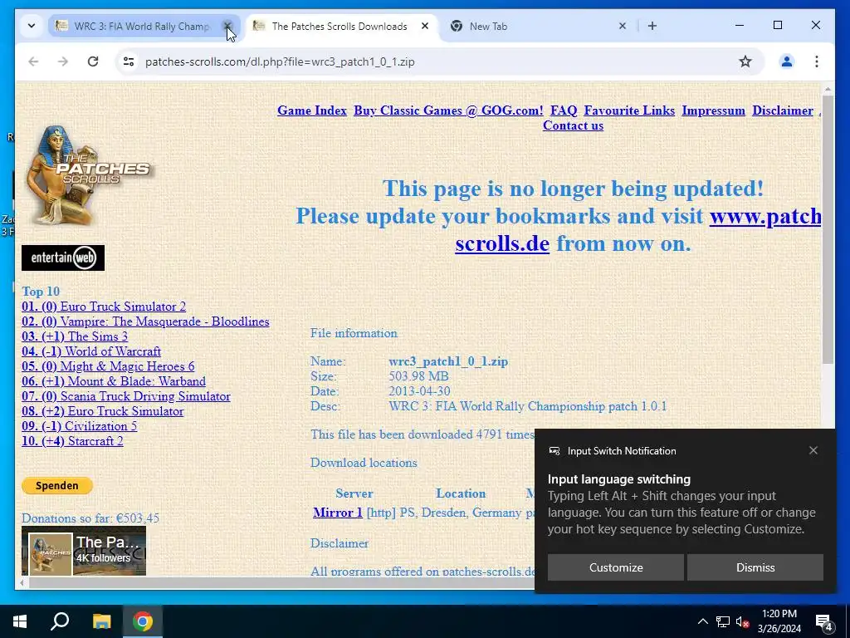Open The Patches Scrolls followers widget
Viewport: 850px width, 638px height.
pos(84,551)
